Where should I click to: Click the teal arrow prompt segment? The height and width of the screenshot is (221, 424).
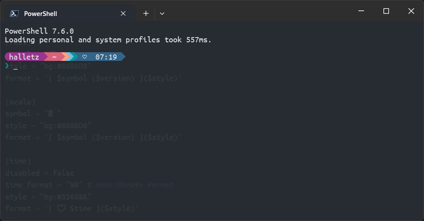click(x=74, y=57)
